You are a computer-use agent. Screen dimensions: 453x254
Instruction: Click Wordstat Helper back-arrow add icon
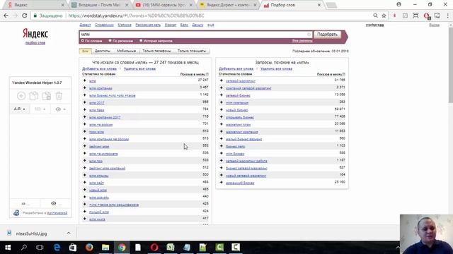(x=21, y=96)
